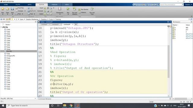193x108 pixels.
Task: Click the Users path segment
Action: 21,19
